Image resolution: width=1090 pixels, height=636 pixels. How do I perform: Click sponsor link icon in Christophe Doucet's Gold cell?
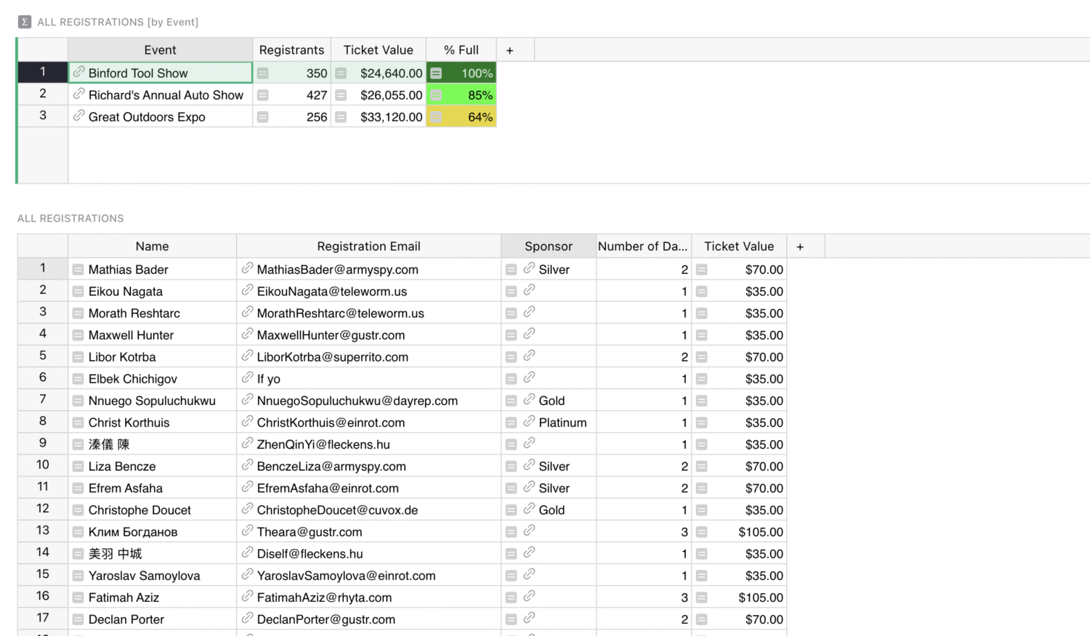tap(529, 509)
